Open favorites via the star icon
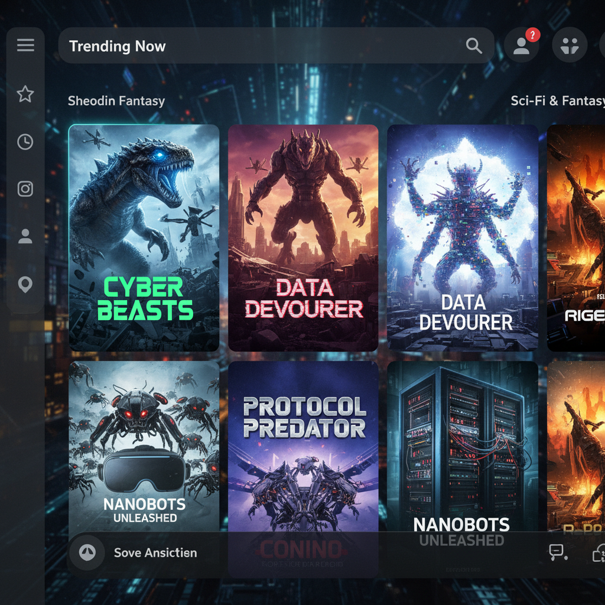 [25, 94]
